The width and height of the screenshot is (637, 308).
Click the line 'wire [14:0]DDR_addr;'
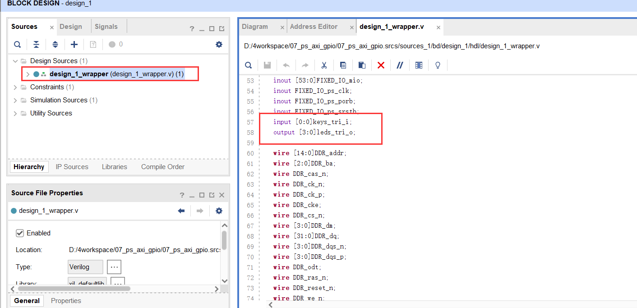[x=310, y=153]
